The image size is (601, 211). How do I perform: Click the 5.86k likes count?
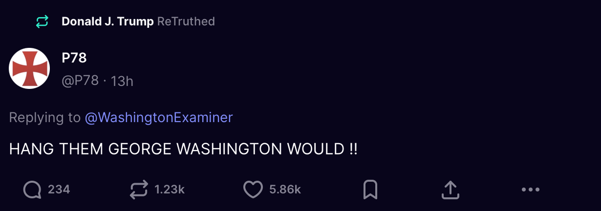point(285,190)
